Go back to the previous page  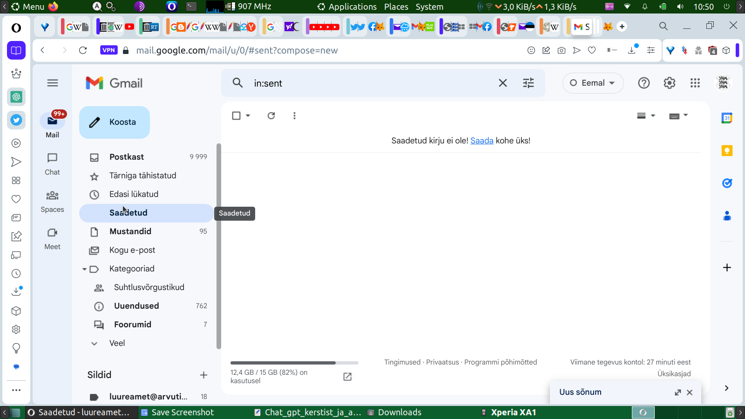click(x=42, y=50)
